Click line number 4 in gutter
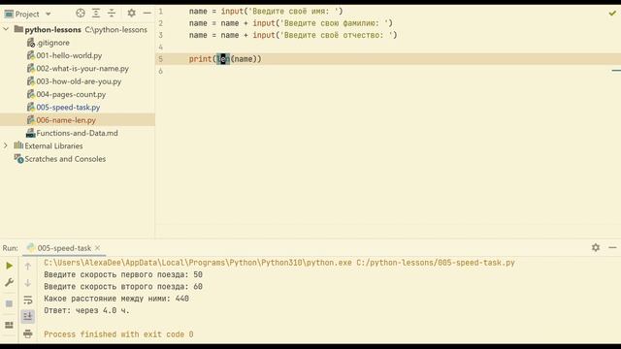The image size is (621, 349). (x=160, y=48)
